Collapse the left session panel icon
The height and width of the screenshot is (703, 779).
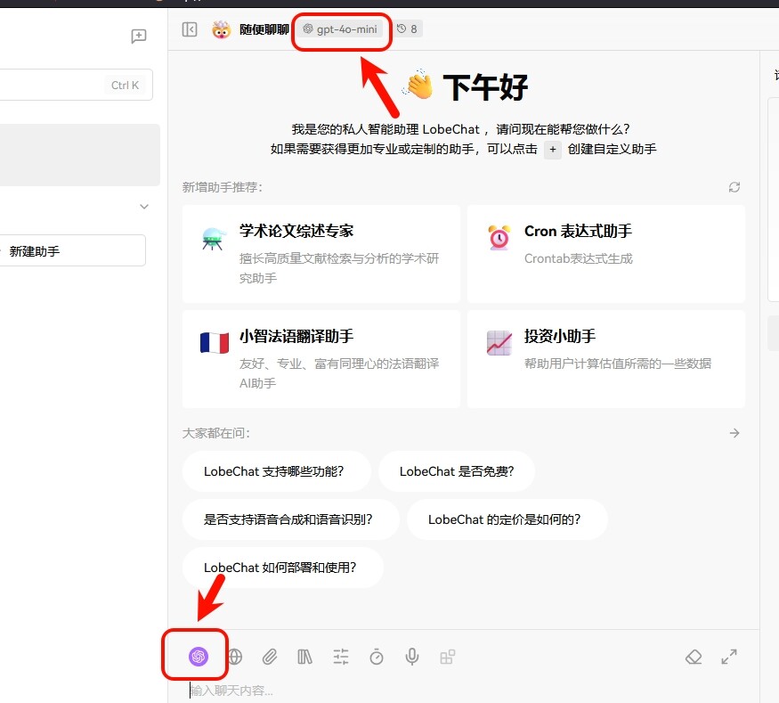pyautogui.click(x=190, y=29)
